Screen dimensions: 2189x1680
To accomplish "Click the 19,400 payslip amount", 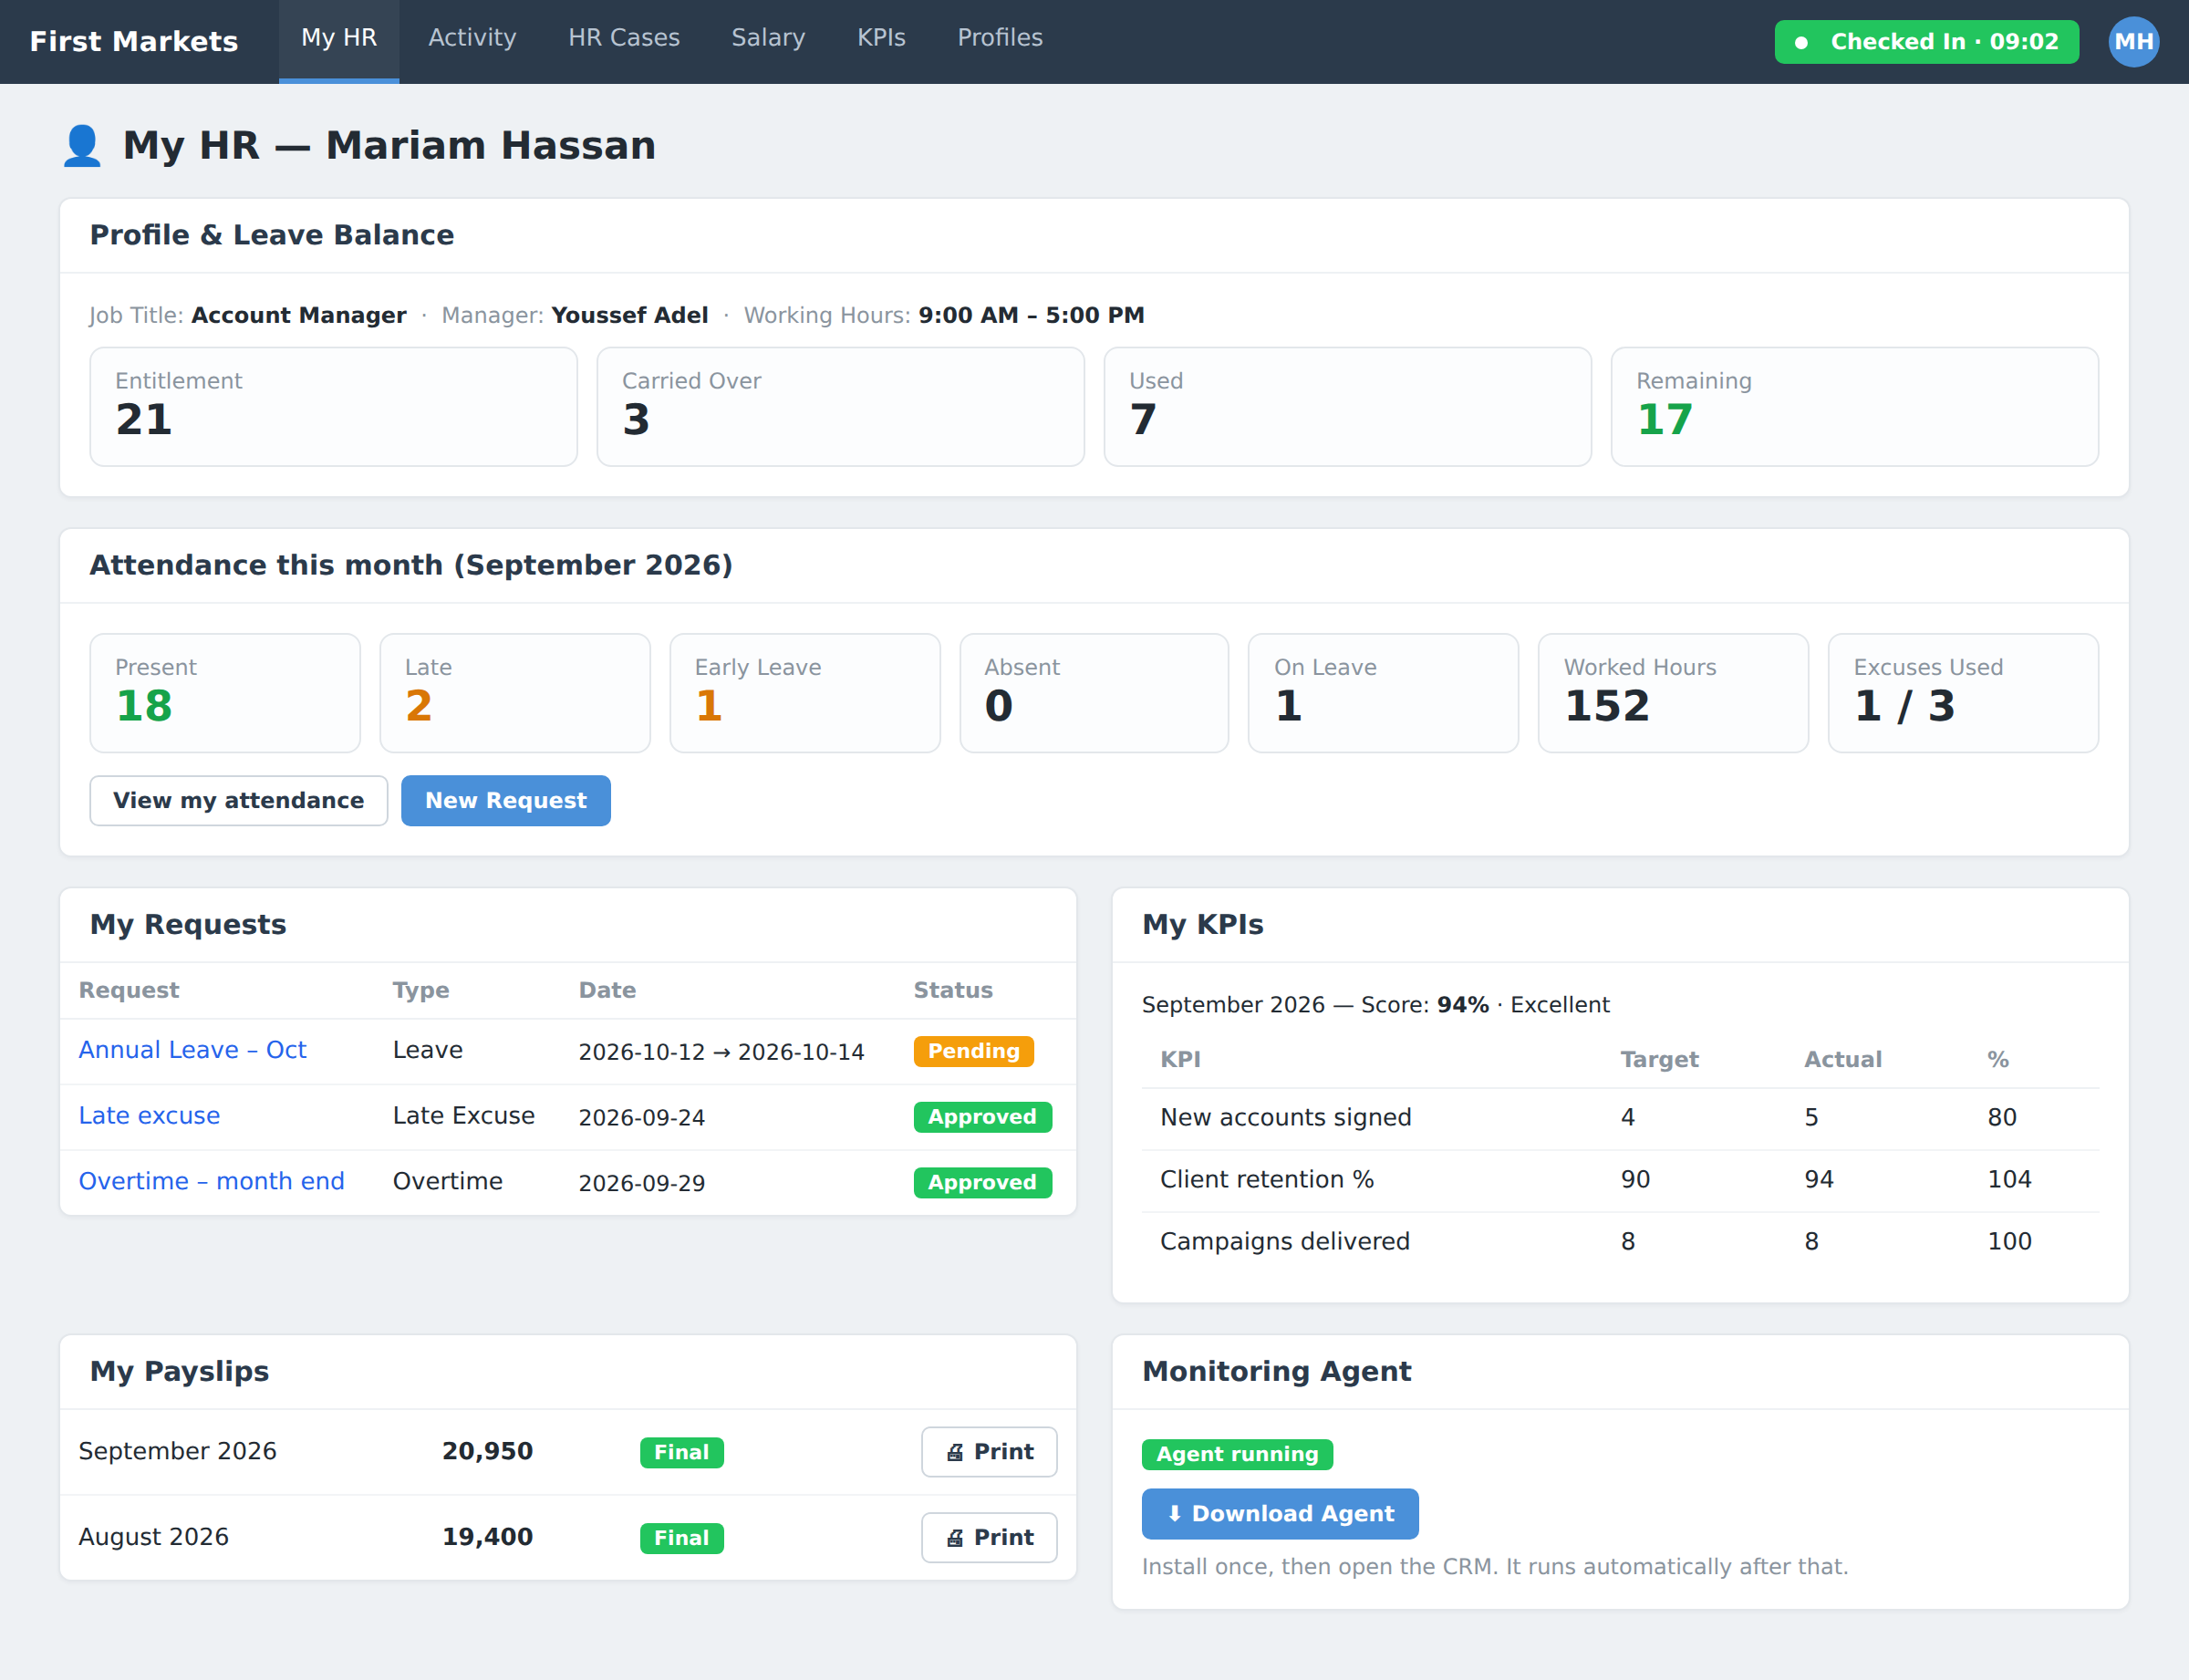I will click(x=487, y=1537).
